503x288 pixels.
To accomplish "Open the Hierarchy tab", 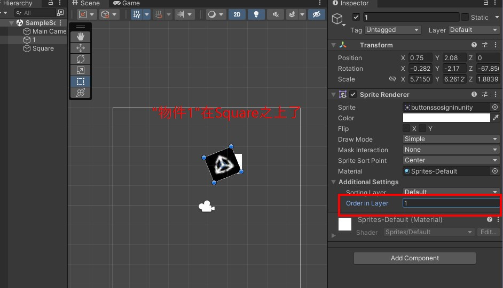I will coord(18,3).
